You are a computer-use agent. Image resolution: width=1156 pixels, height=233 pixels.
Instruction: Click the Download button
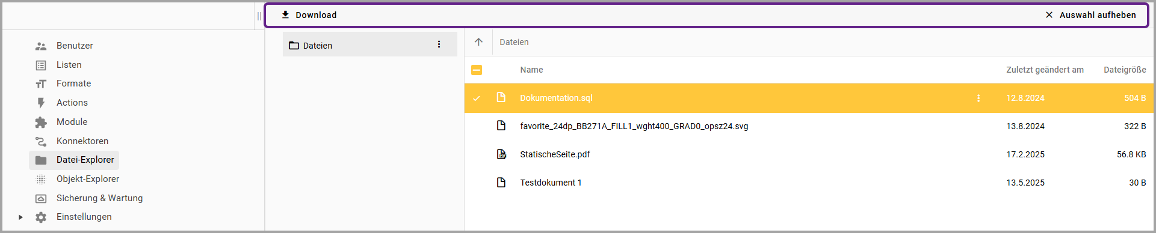tap(309, 15)
